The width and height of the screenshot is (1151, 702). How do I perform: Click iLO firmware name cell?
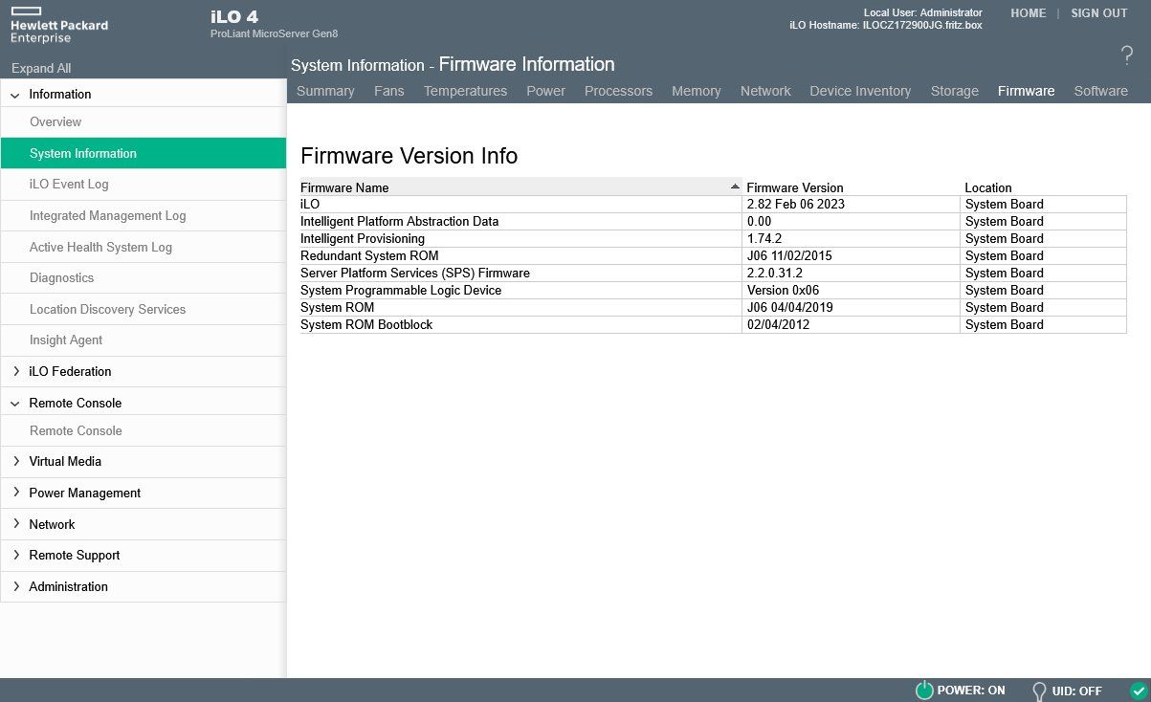pos(520,204)
